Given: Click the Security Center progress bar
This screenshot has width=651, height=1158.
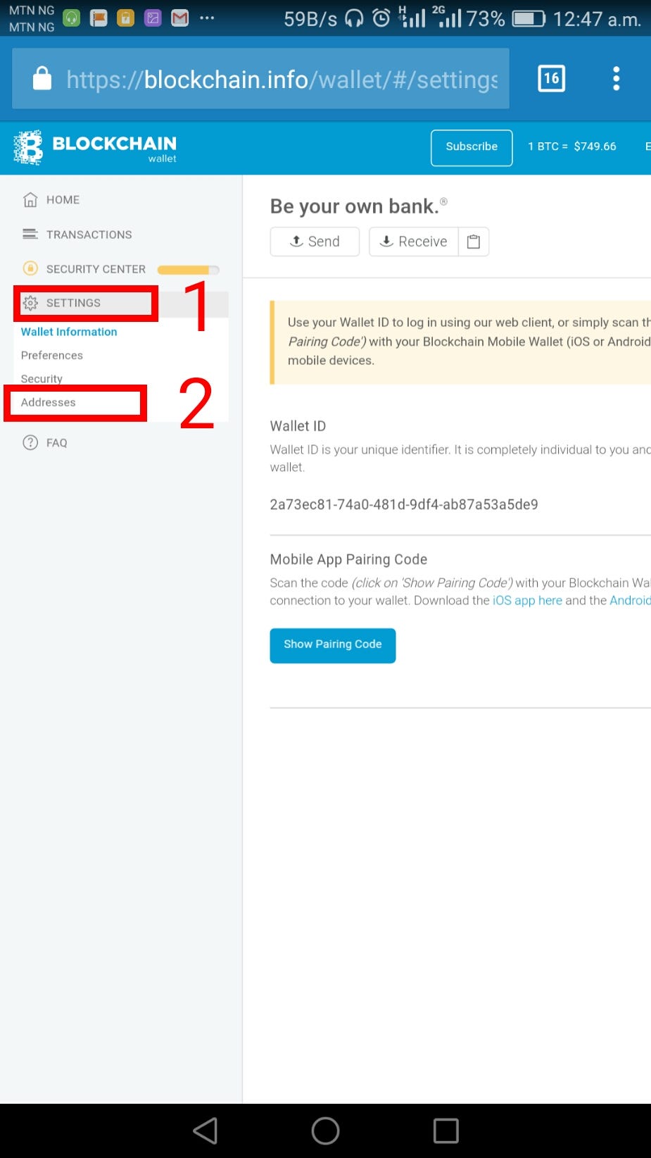Looking at the screenshot, I should 188,270.
